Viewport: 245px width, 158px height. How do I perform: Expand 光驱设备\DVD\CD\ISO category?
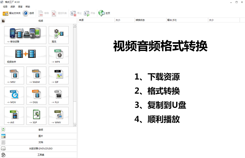38,148
